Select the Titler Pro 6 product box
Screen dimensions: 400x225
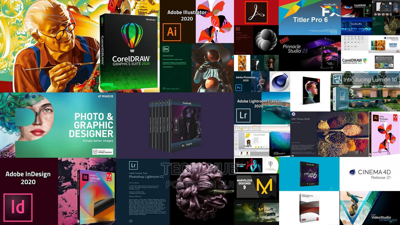coord(309,174)
